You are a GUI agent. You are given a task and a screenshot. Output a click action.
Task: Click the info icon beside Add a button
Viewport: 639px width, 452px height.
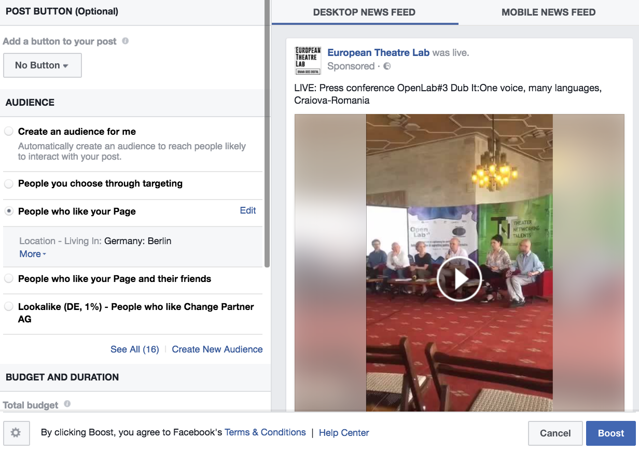(x=125, y=41)
